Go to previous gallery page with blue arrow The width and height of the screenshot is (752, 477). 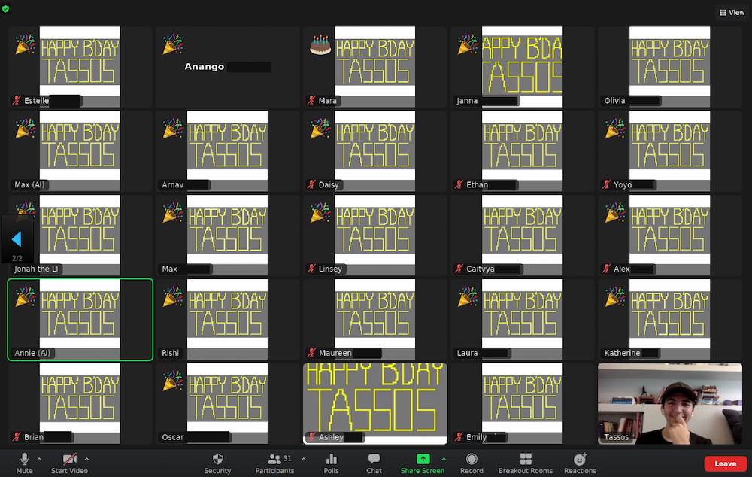click(x=17, y=239)
